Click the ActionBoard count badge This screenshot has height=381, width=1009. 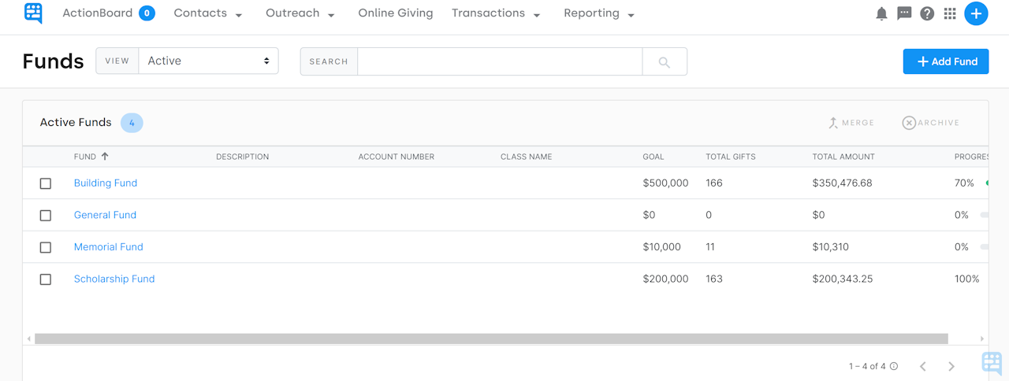click(x=147, y=13)
